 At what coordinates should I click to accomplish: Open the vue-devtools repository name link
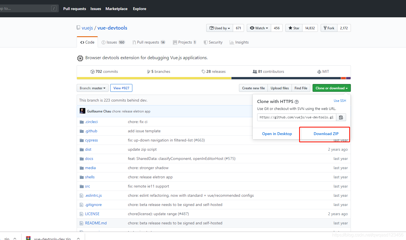pyautogui.click(x=112, y=28)
